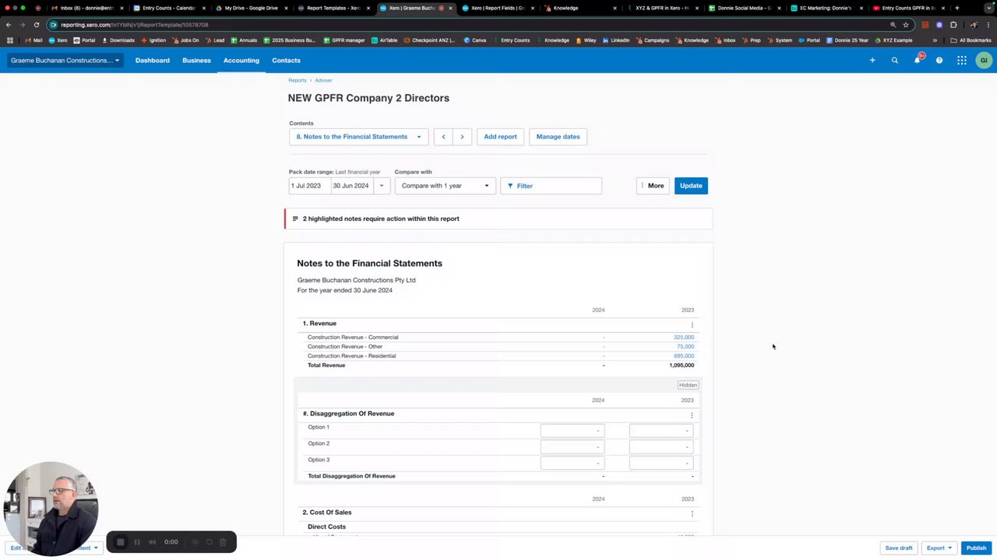The width and height of the screenshot is (997, 560).
Task: Open the notifications bell icon
Action: point(917,60)
